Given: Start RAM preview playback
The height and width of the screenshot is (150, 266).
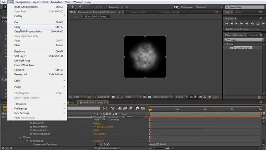Looking at the screenshot, I should click(x=263, y=24).
